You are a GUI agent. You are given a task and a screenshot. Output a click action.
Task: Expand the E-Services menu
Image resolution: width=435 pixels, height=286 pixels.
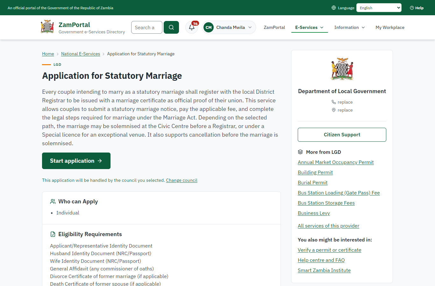click(310, 27)
